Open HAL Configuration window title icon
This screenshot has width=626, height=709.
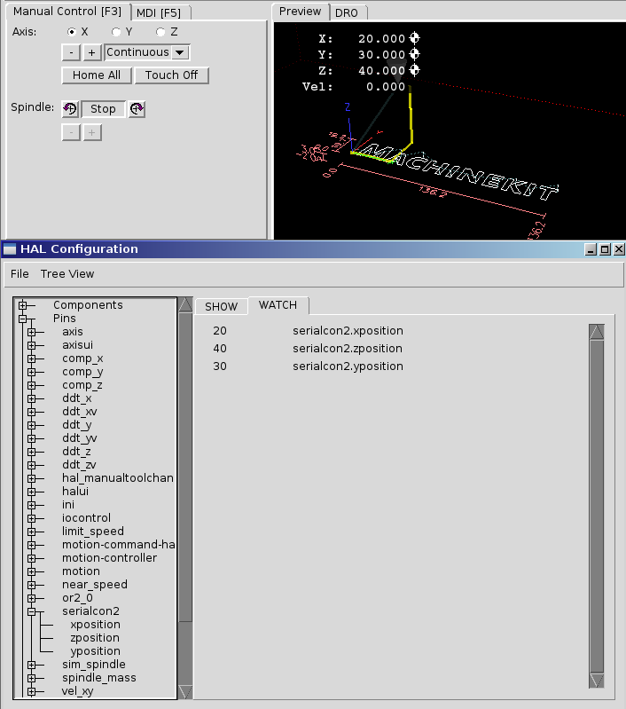point(10,249)
